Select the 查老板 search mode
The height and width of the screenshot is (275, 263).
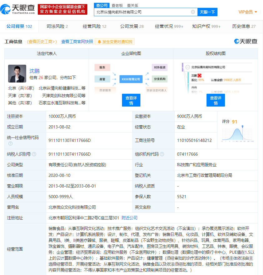pyautogui.click(x=117, y=6)
